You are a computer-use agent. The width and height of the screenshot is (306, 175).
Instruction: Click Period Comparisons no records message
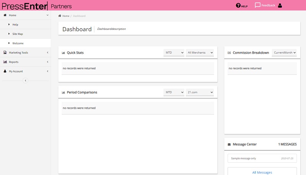point(79,108)
